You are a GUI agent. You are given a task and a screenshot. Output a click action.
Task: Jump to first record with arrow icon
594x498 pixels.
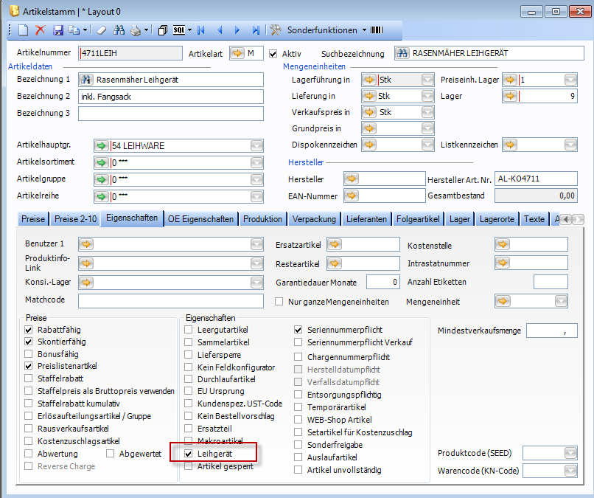click(200, 30)
